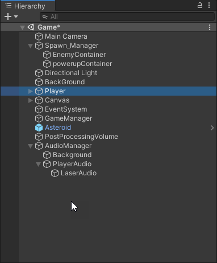This screenshot has width=217, height=263.
Task: Expand the Player foldout arrow
Action: 31,91
